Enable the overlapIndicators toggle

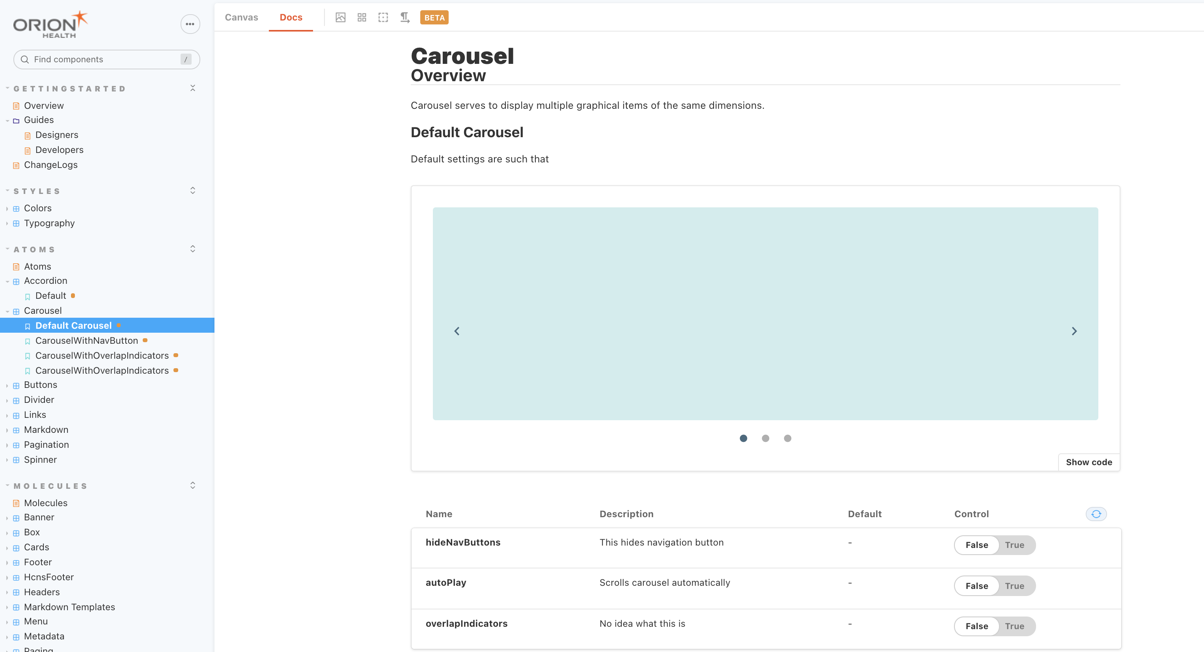(1014, 626)
